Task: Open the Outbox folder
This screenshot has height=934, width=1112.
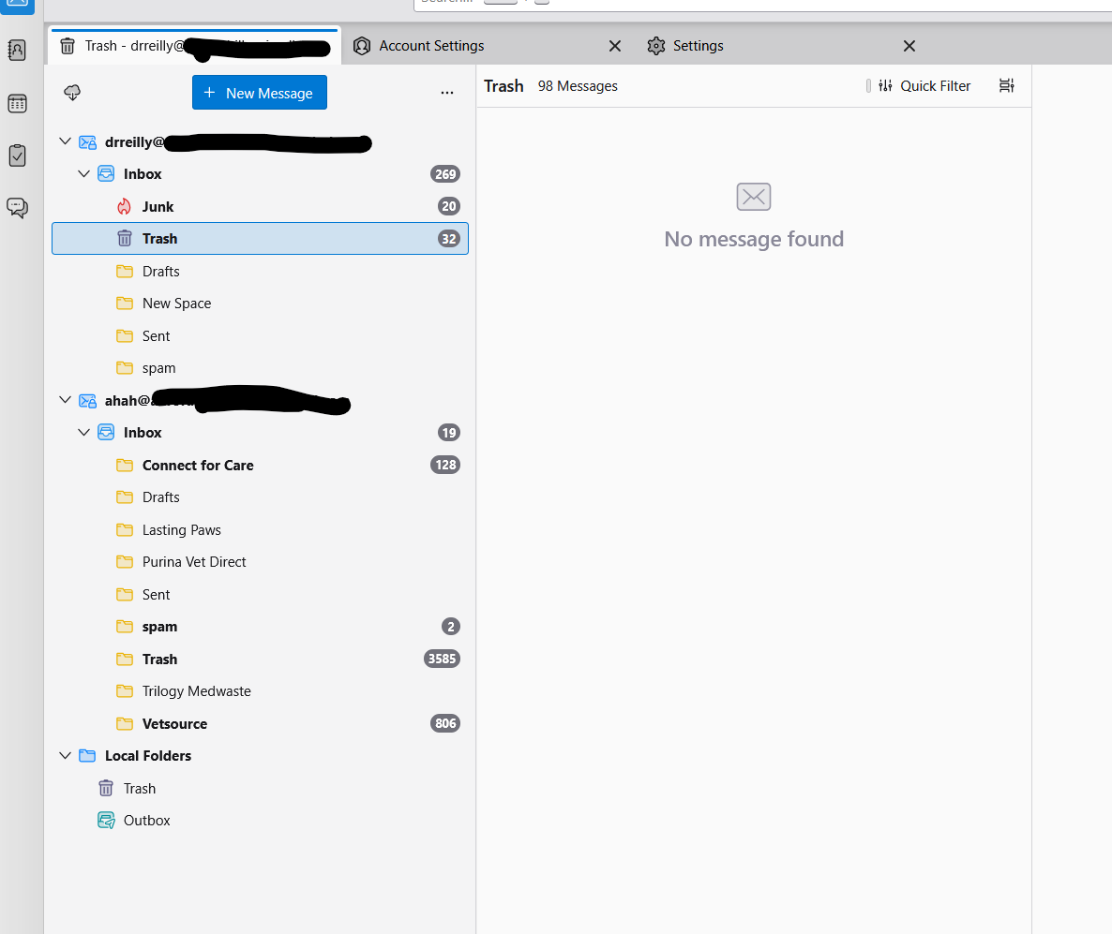Action: click(x=260, y=821)
